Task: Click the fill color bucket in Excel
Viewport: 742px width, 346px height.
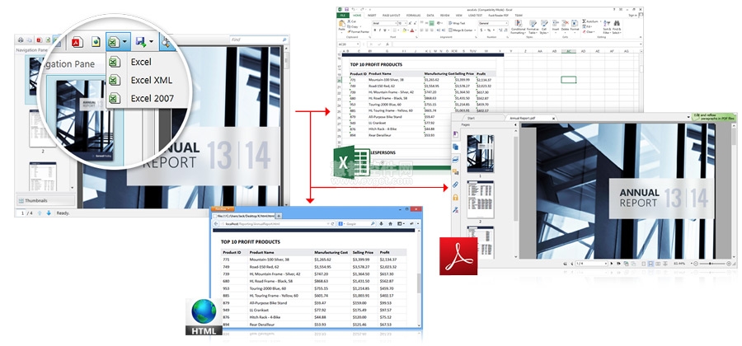Action: [404, 30]
